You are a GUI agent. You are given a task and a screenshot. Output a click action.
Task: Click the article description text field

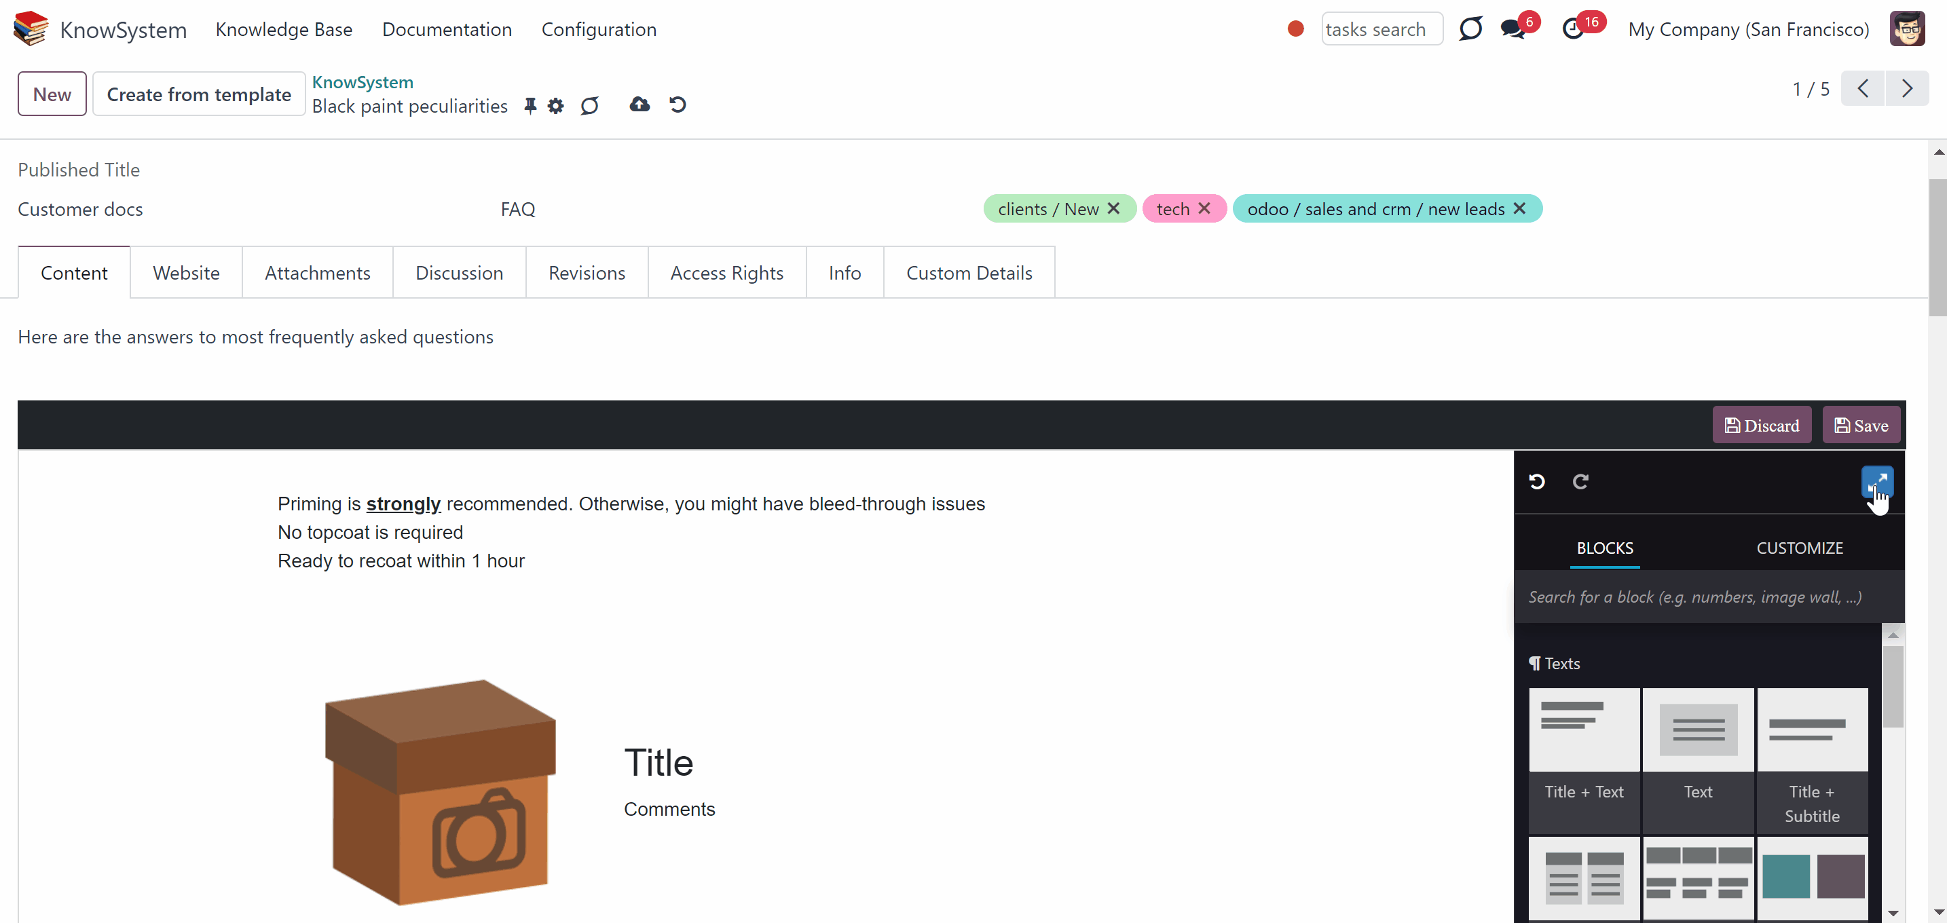click(x=255, y=337)
